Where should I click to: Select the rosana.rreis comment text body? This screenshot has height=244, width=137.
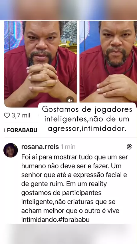[74, 188]
